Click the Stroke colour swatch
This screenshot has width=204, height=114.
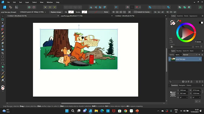[x=84, y=12]
